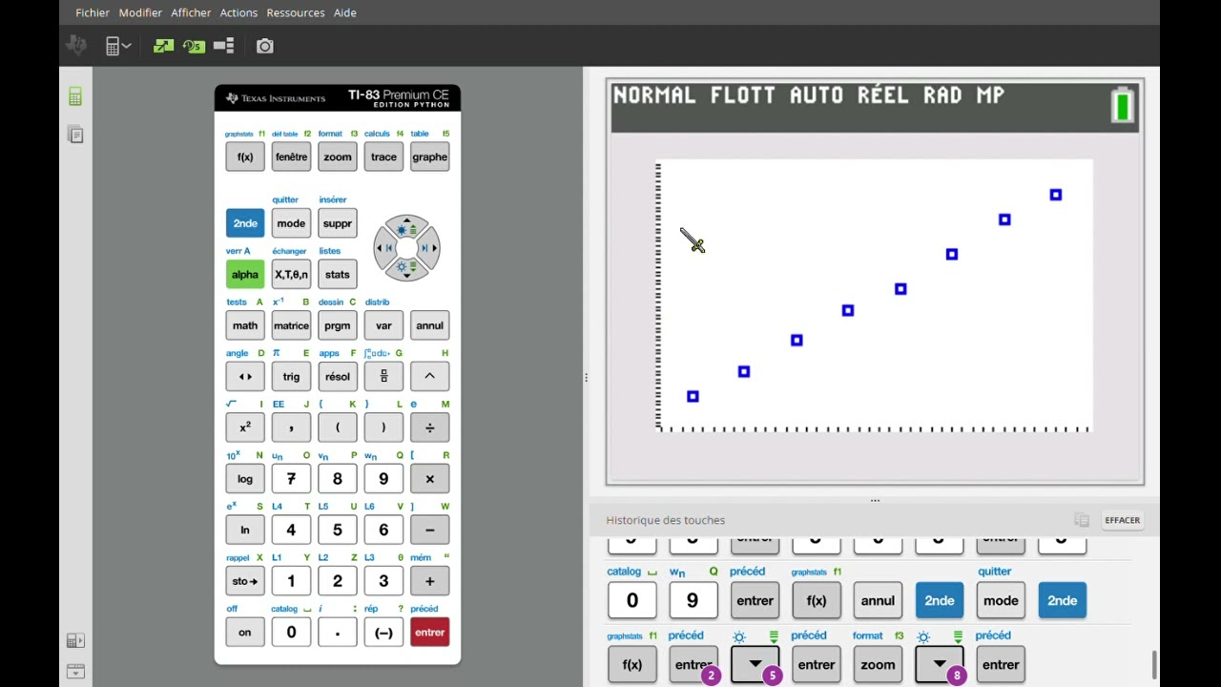Open the Modifier menu
1221x687 pixels.
click(x=140, y=12)
